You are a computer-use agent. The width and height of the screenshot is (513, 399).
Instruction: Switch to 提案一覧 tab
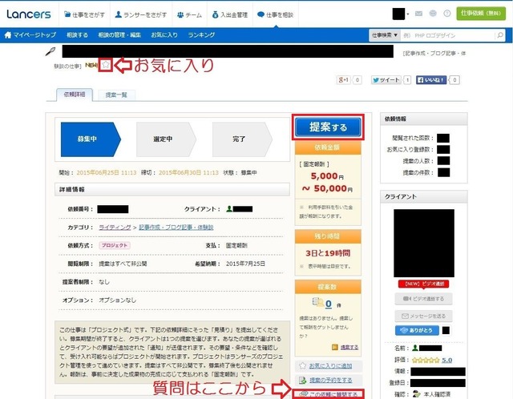pos(116,95)
